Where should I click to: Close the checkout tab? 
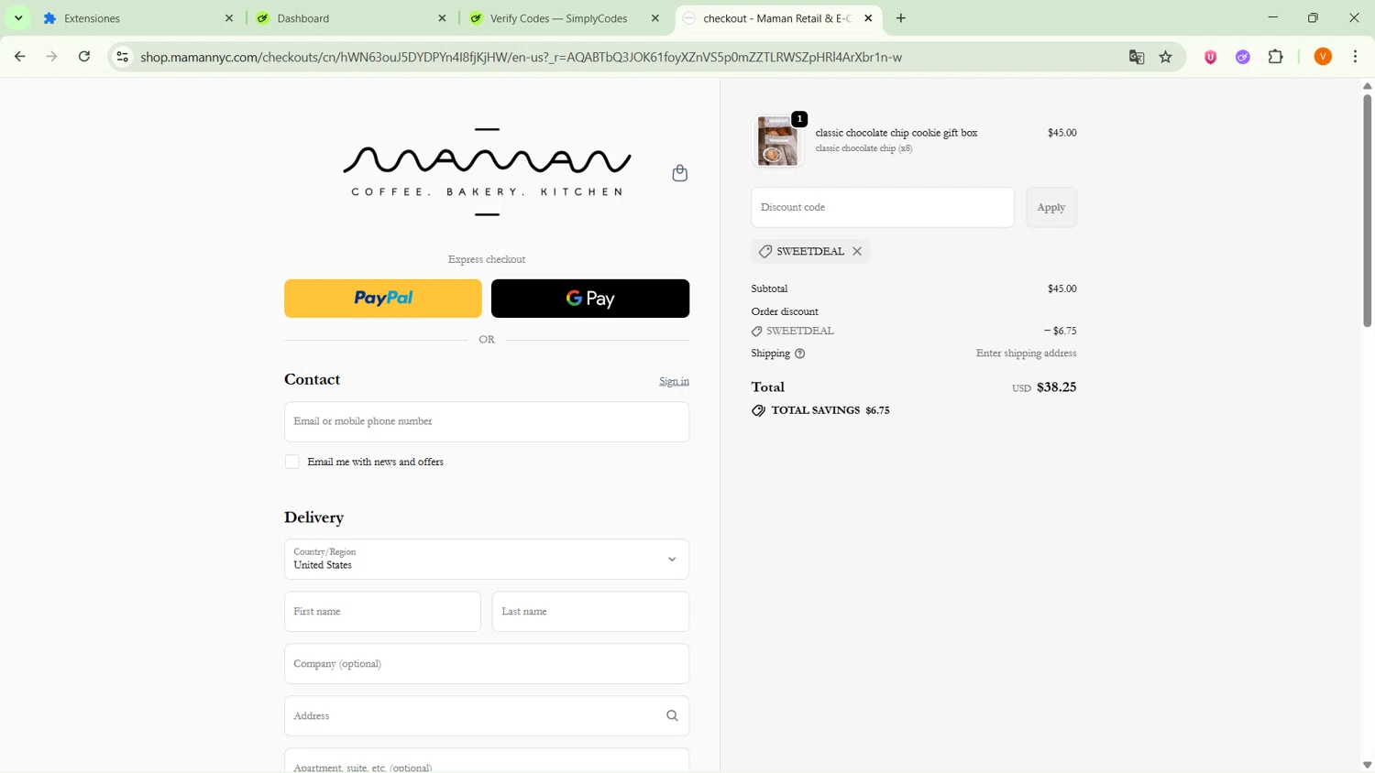point(868,18)
